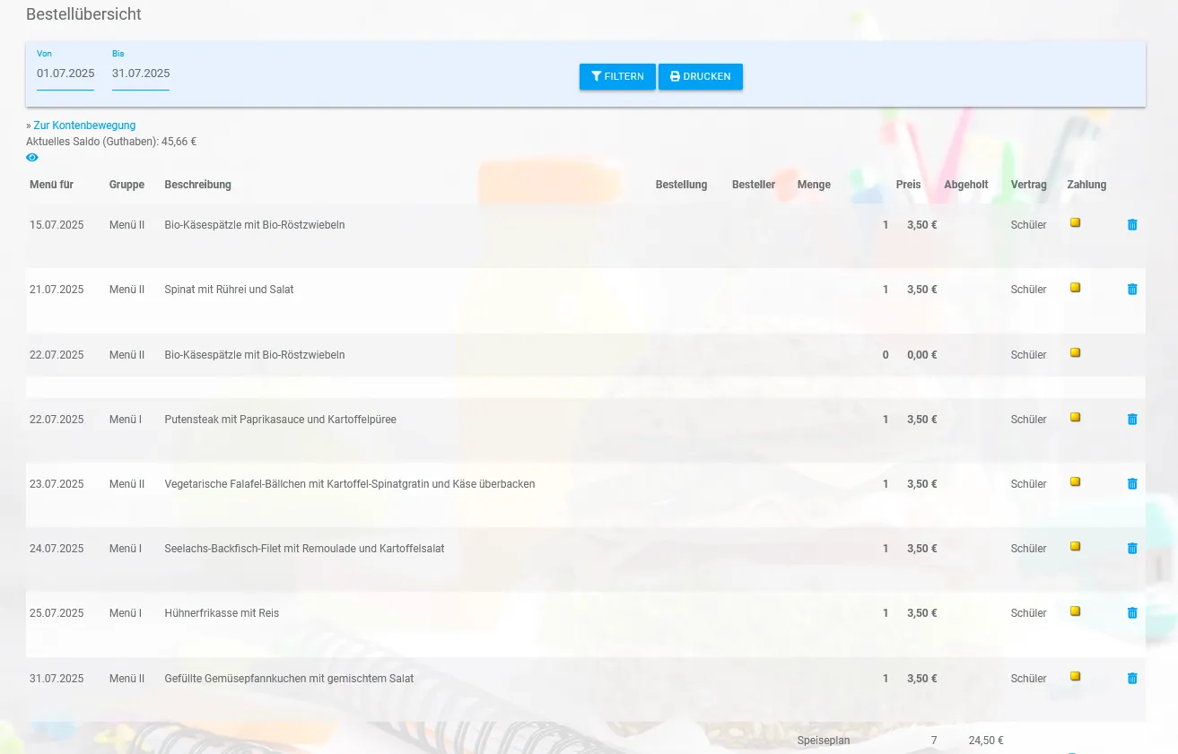1178x754 pixels.
Task: Click the payment status square for 21.07.2025
Action: (1075, 287)
